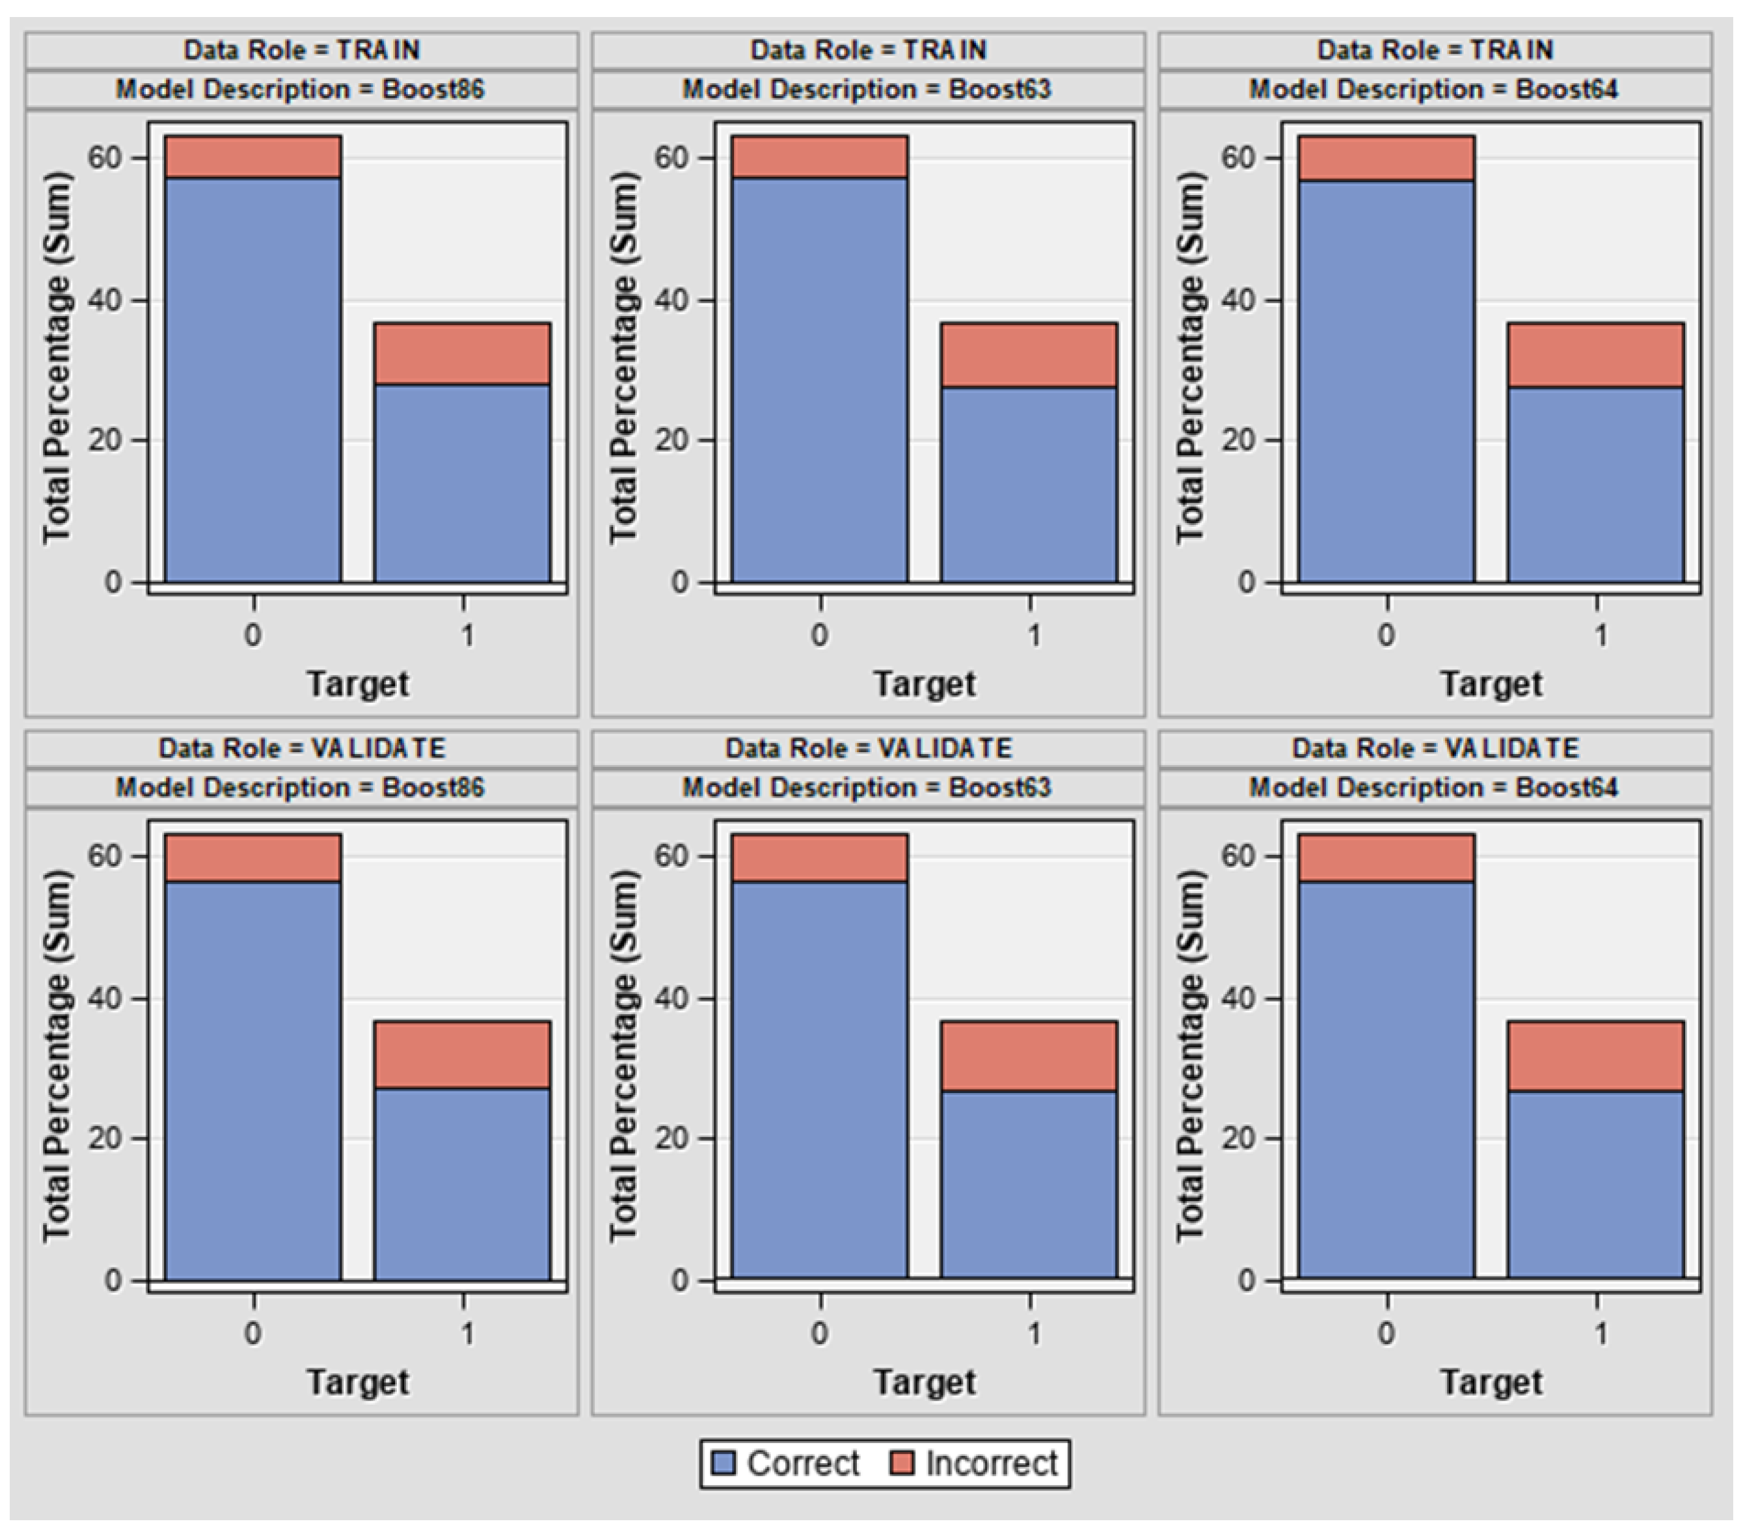
Task: Click the TRAIN Boost86 panel header
Action: tap(301, 50)
